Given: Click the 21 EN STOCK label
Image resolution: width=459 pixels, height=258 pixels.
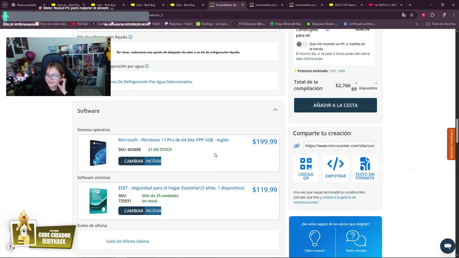Looking at the screenshot, I should [x=160, y=149].
